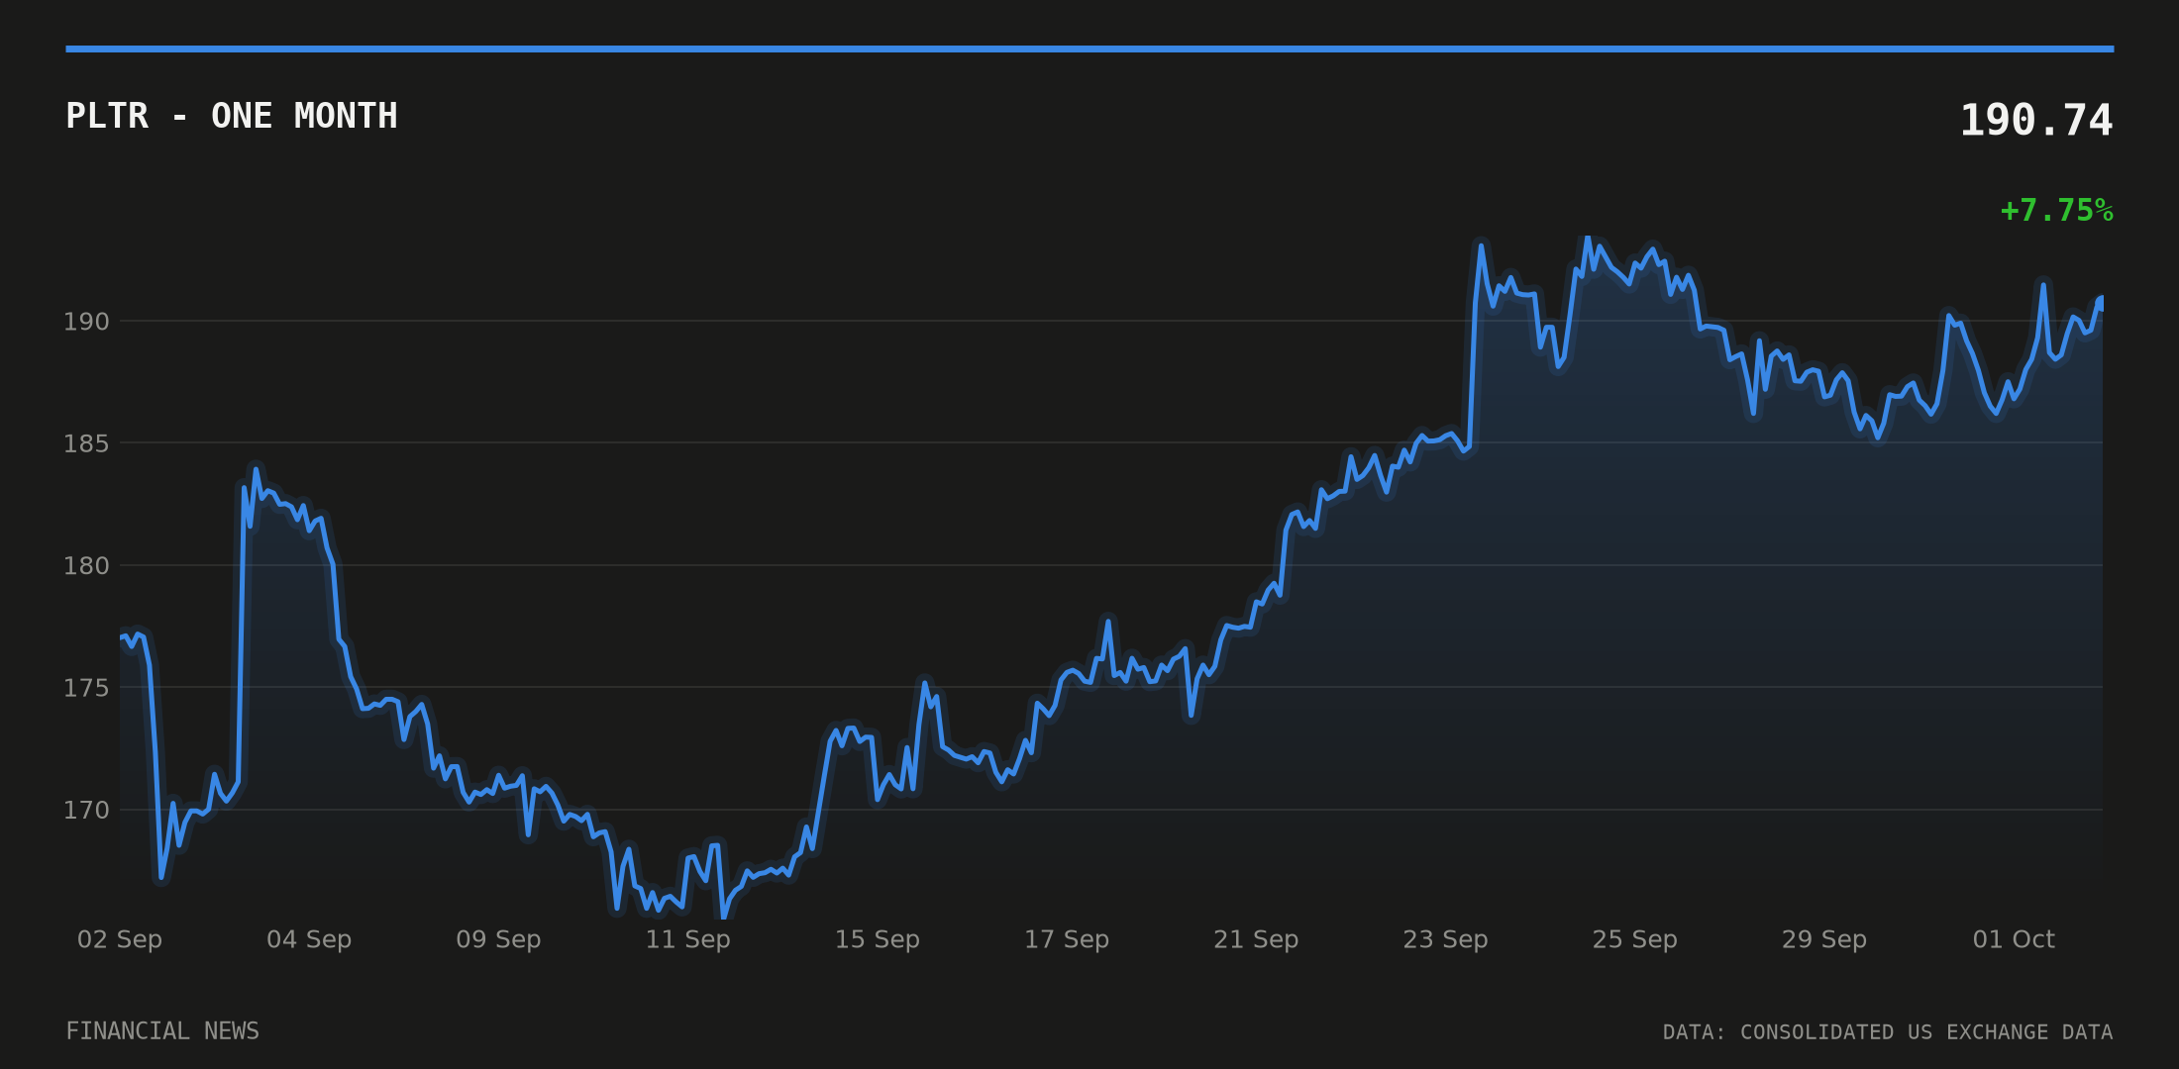Click the +7.75% change figure
This screenshot has height=1069, width=2179.
pos(2056,211)
